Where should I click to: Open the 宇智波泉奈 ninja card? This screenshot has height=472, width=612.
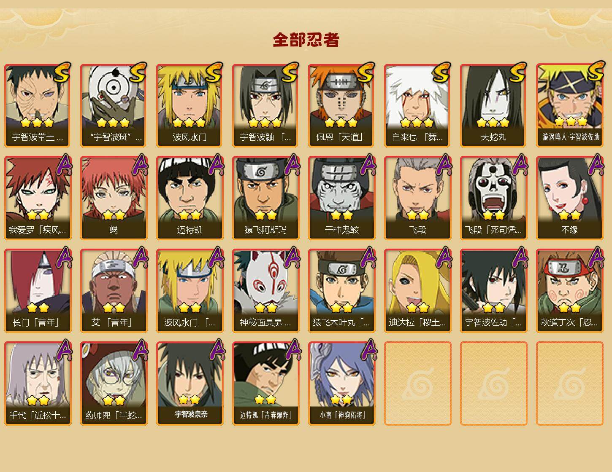(190, 383)
